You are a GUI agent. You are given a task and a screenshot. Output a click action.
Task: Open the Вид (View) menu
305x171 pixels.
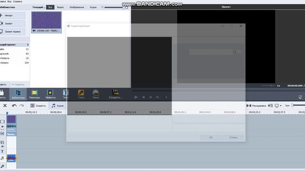10,1
